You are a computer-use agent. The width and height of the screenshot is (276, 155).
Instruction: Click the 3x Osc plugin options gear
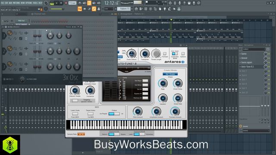point(6,27)
